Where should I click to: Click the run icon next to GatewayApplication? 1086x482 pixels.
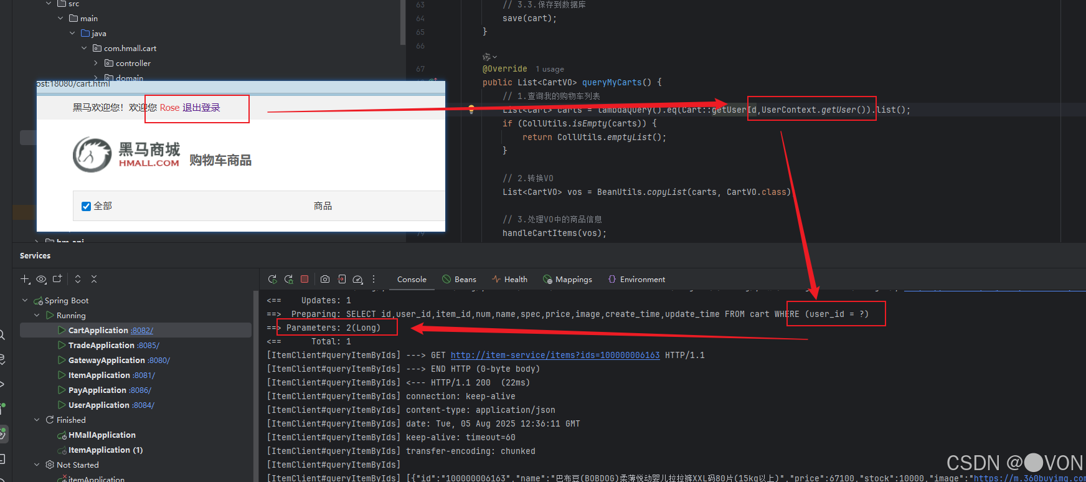point(62,360)
